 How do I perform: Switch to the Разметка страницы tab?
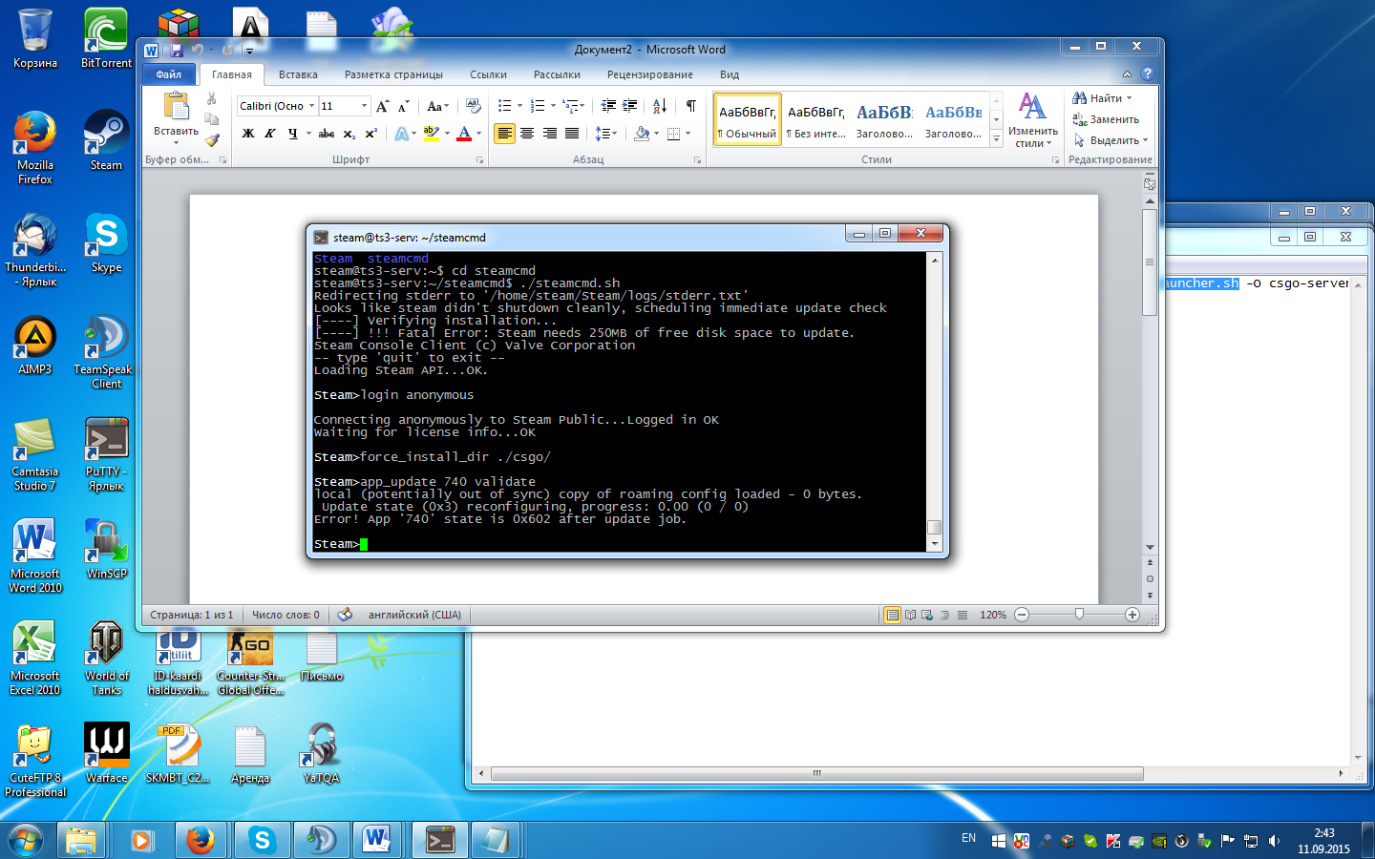point(393,74)
